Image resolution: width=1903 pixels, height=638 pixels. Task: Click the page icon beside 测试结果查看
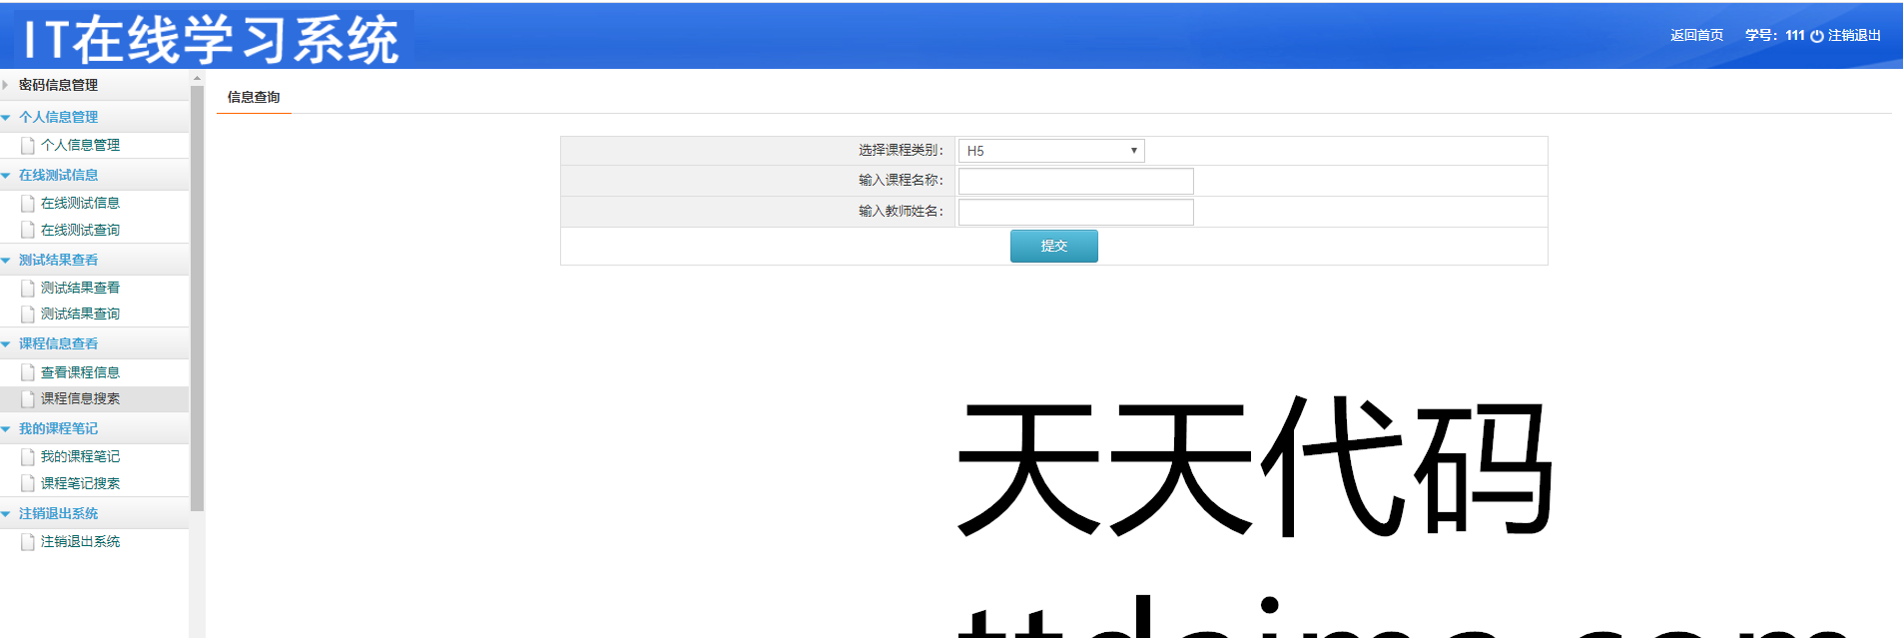coord(28,289)
